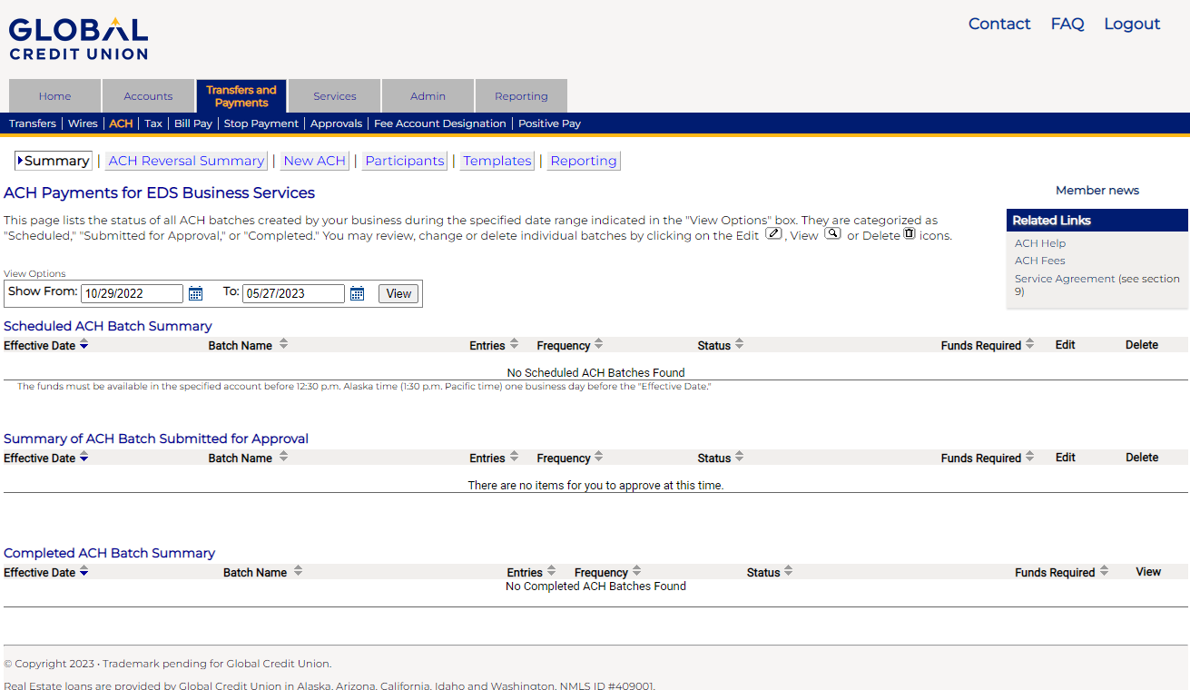Sort Completed batches by Entries
This screenshot has width=1190, height=690.
[x=551, y=571]
